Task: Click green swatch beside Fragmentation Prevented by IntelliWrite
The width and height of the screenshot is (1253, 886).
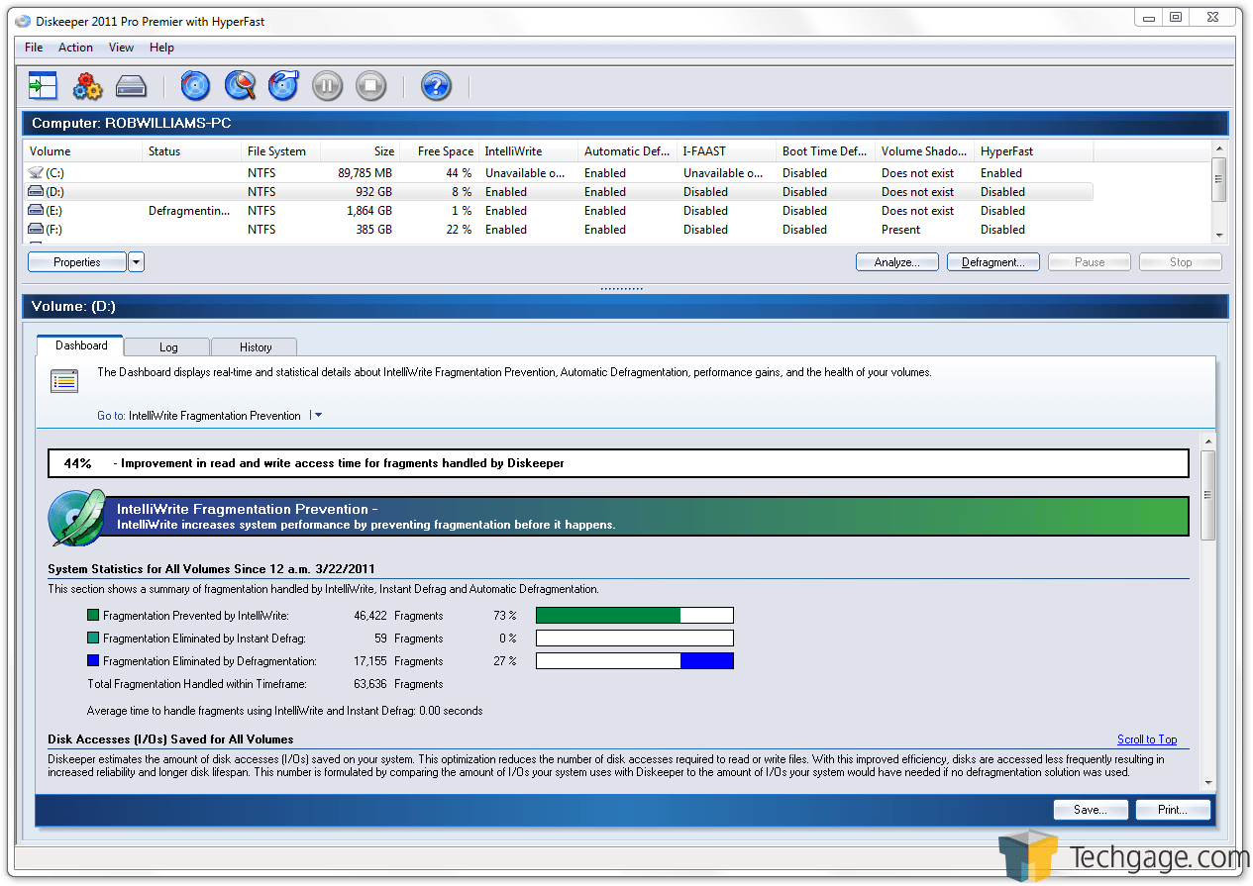Action: 93,616
